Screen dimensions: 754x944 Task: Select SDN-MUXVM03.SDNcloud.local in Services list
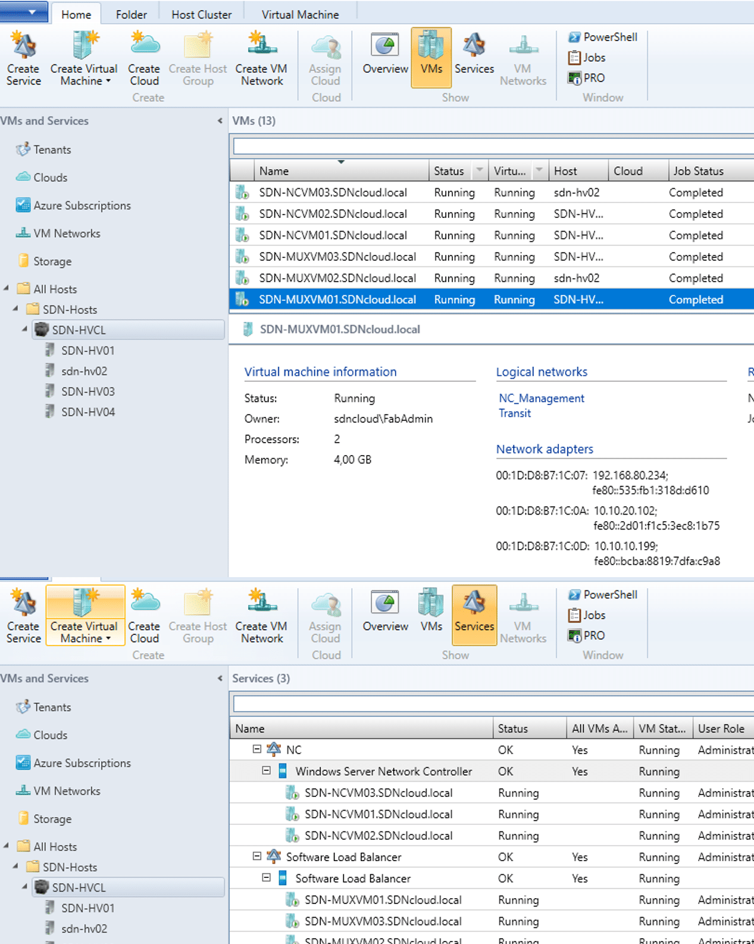pyautogui.click(x=492, y=921)
